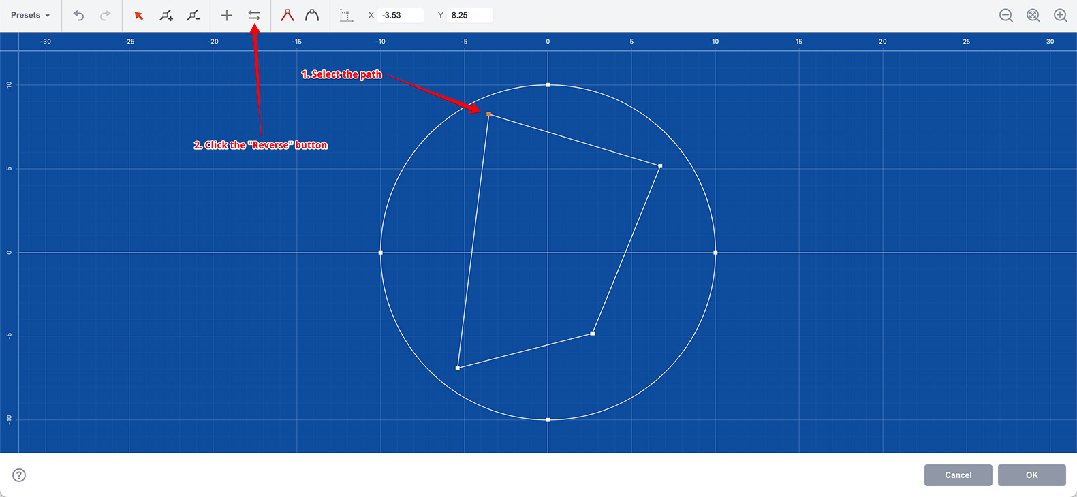Click the plus icon to add path

[x=227, y=15]
